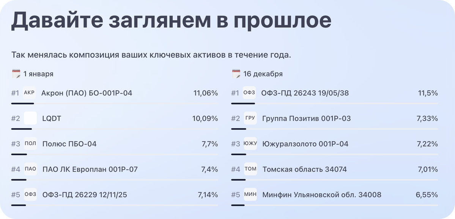The image size is (455, 219).
Task: Click the share progress bar under Акрон
Action: click(x=115, y=103)
